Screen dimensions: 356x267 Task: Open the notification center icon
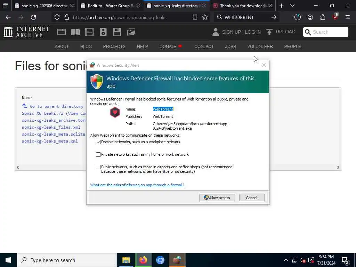coord(345,260)
